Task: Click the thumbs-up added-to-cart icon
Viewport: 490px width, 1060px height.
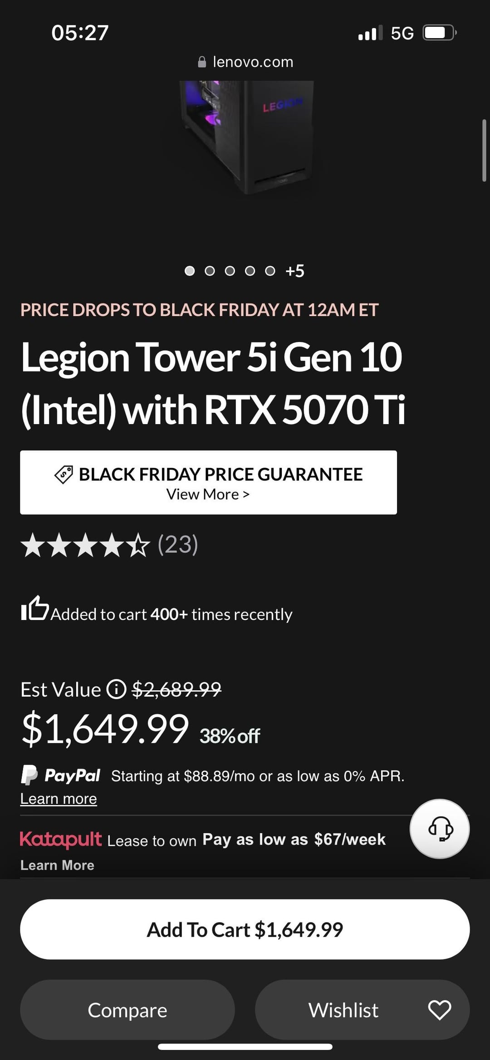Action: pyautogui.click(x=34, y=608)
